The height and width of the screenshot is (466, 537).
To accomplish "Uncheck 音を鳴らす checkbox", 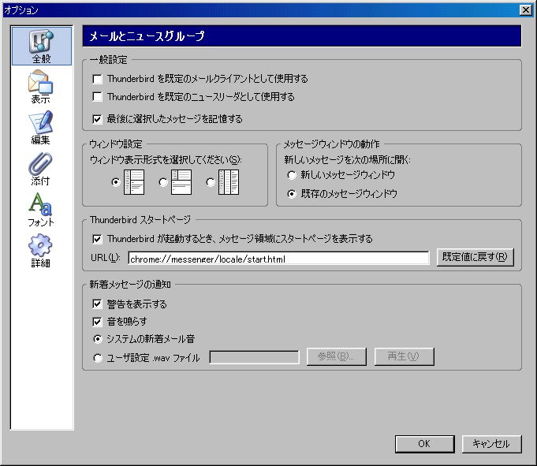I will click(97, 322).
